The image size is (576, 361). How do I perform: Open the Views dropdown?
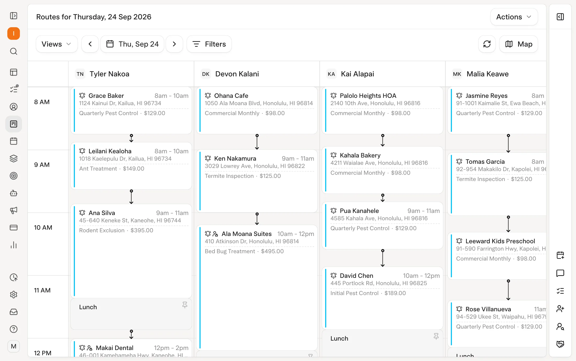pyautogui.click(x=57, y=44)
